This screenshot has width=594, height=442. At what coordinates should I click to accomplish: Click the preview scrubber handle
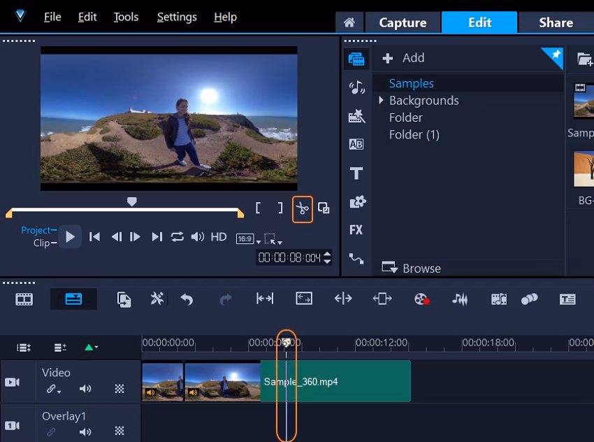tap(131, 201)
